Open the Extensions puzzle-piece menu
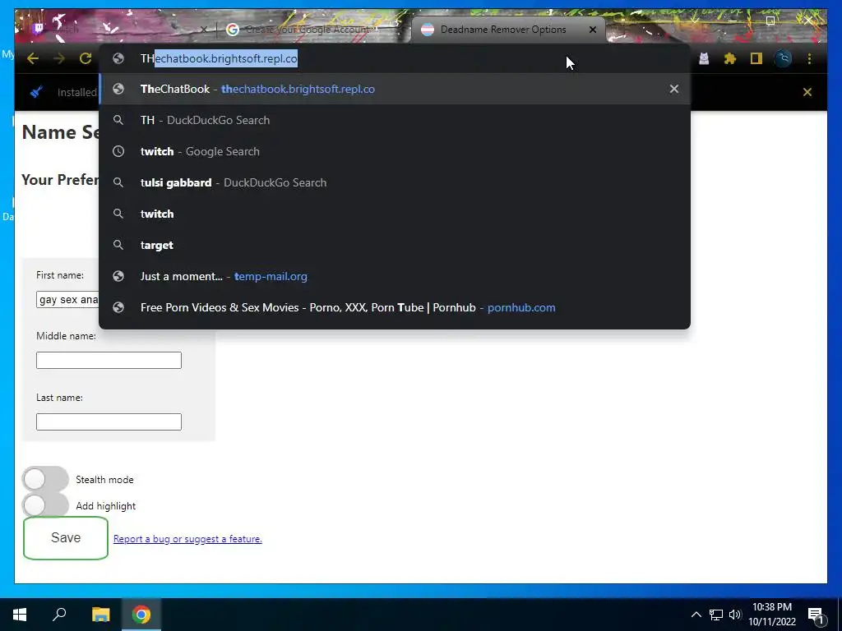 tap(730, 58)
